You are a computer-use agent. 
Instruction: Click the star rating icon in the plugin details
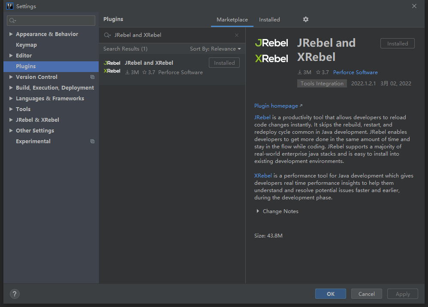318,72
